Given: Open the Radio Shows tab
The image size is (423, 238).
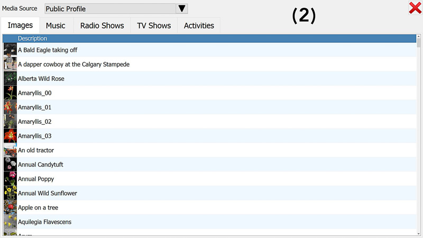Looking at the screenshot, I should click(102, 25).
